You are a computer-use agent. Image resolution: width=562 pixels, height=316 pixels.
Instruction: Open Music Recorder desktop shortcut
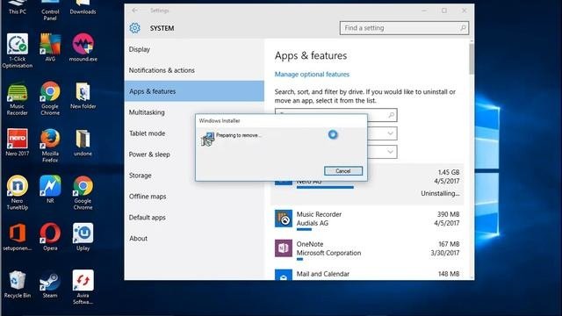tap(18, 99)
